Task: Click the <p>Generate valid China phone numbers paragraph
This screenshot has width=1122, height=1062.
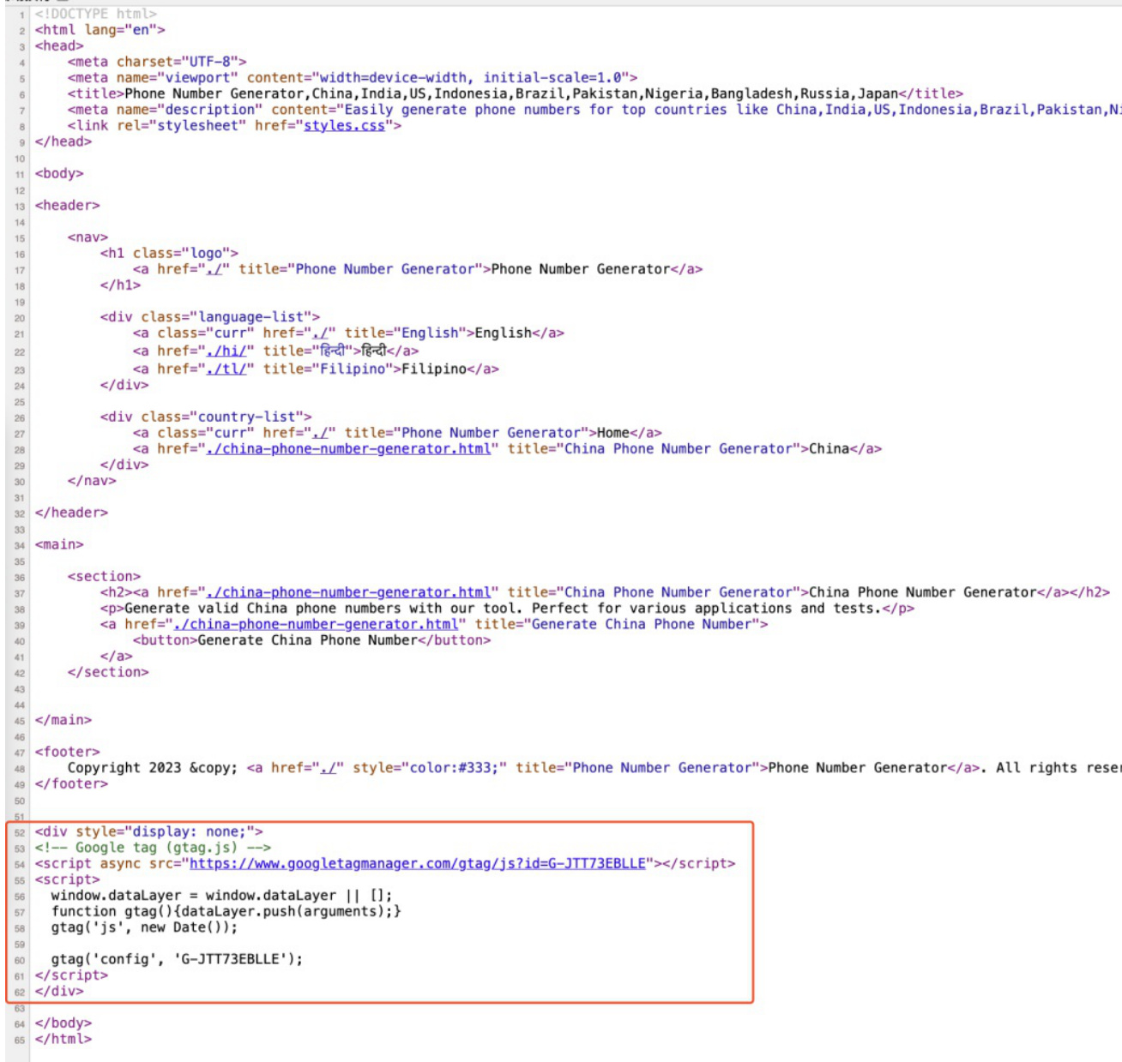Action: pos(507,609)
